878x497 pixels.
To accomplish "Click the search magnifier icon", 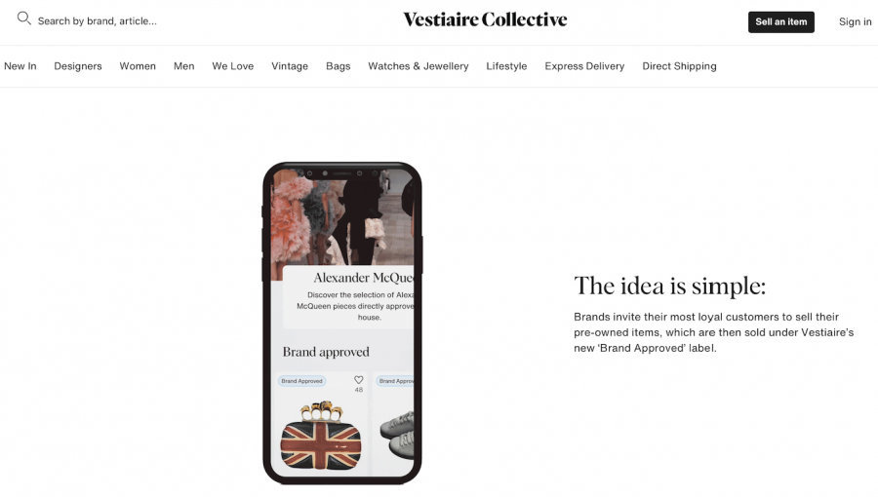I will (23, 19).
